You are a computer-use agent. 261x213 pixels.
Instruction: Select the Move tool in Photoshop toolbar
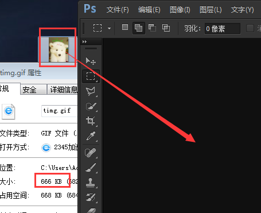pos(91,61)
